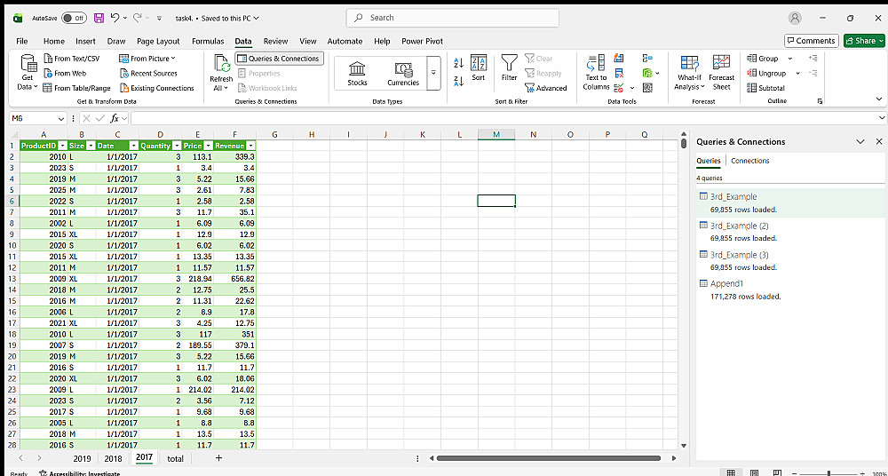Click the horizontal scrollbar thumb
The width and height of the screenshot is (888, 476).
pyautogui.click(x=548, y=458)
